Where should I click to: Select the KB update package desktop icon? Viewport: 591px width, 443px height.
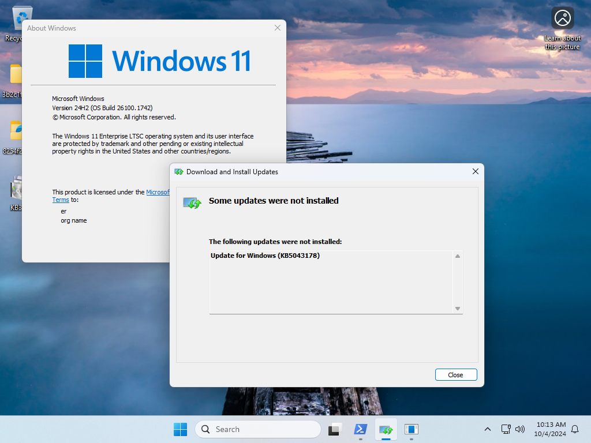click(x=16, y=193)
